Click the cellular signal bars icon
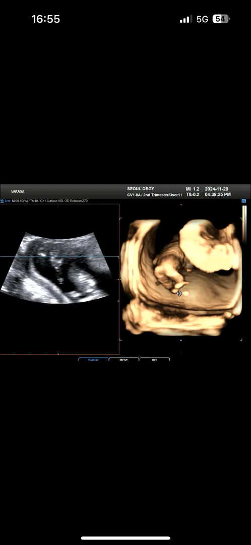The image size is (251, 545). [x=186, y=20]
